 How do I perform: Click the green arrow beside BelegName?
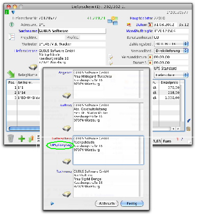pyautogui.click(x=11, y=75)
